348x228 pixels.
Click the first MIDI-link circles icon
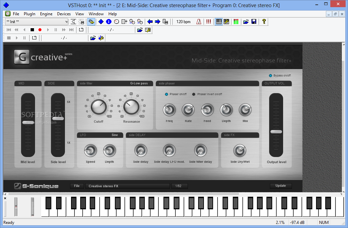(132, 21)
